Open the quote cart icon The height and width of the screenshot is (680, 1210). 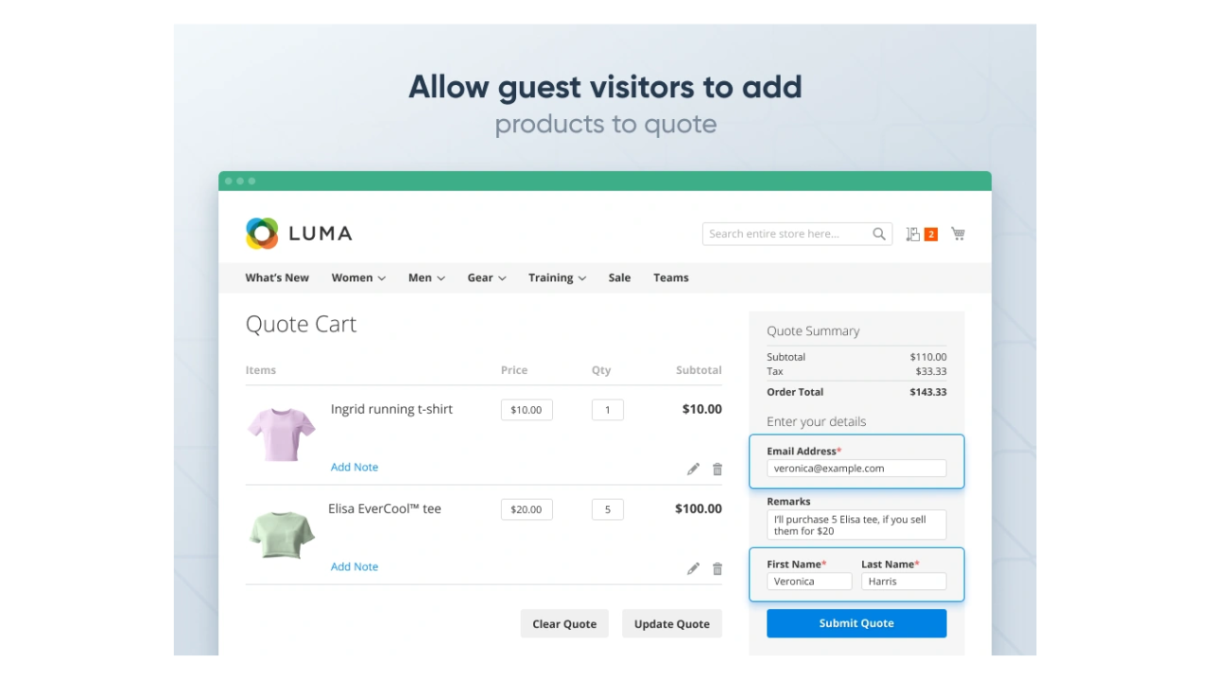913,234
